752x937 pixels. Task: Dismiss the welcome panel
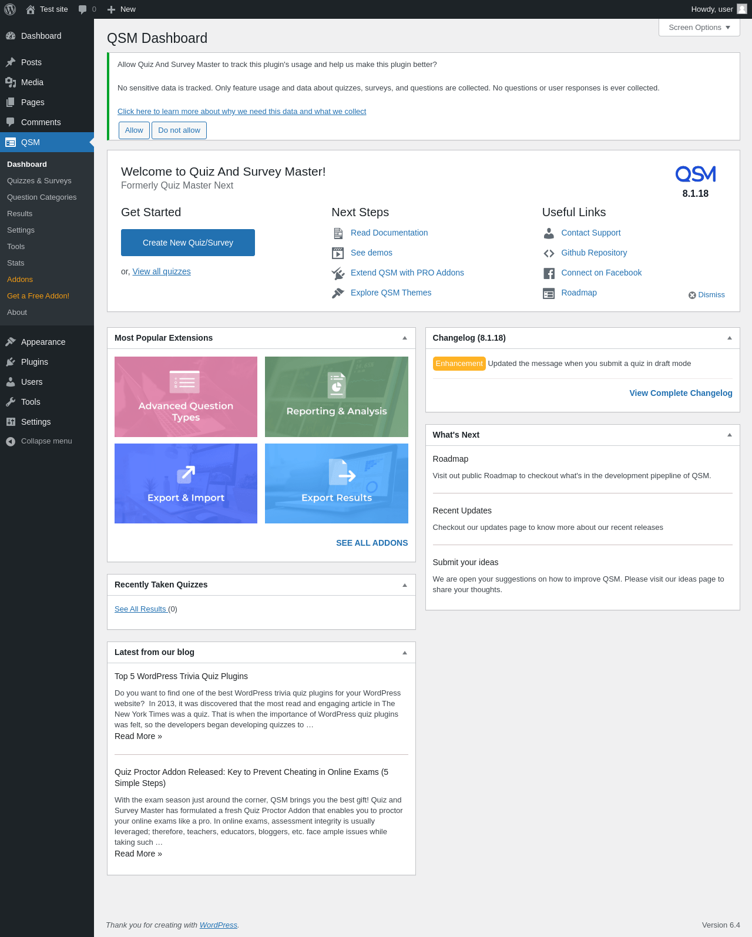(707, 295)
